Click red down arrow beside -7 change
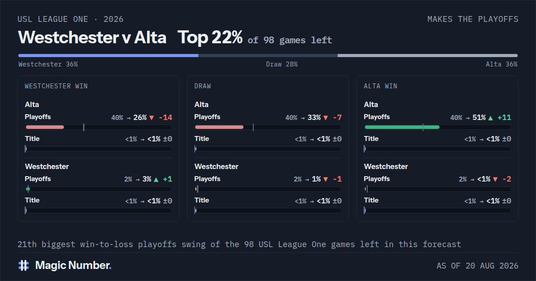This screenshot has width=536, height=281. point(326,118)
